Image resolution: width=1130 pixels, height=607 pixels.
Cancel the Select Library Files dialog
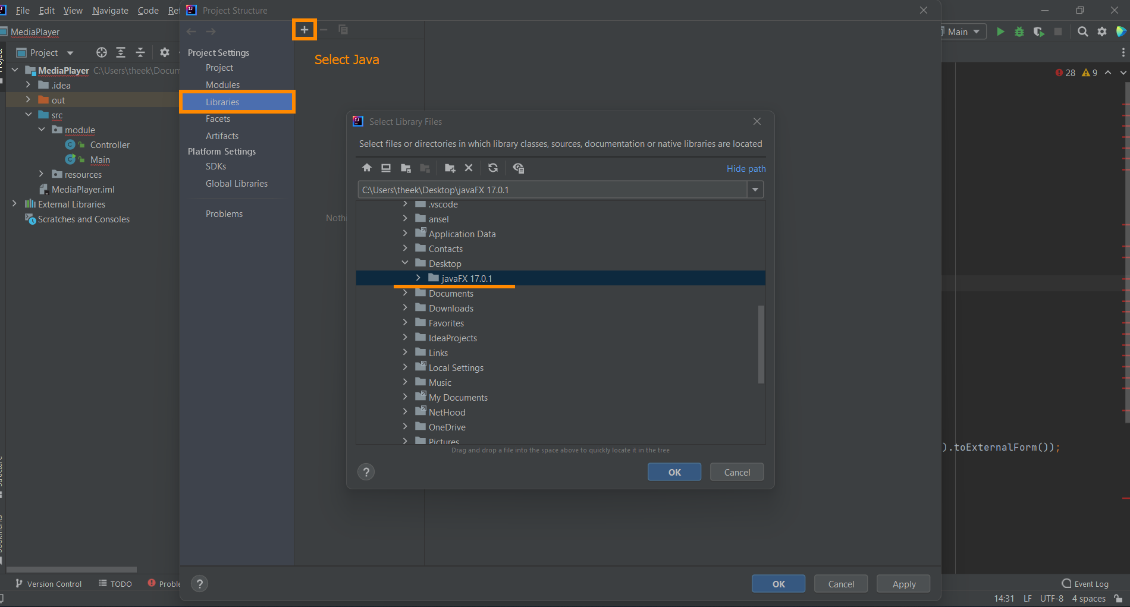pos(737,472)
